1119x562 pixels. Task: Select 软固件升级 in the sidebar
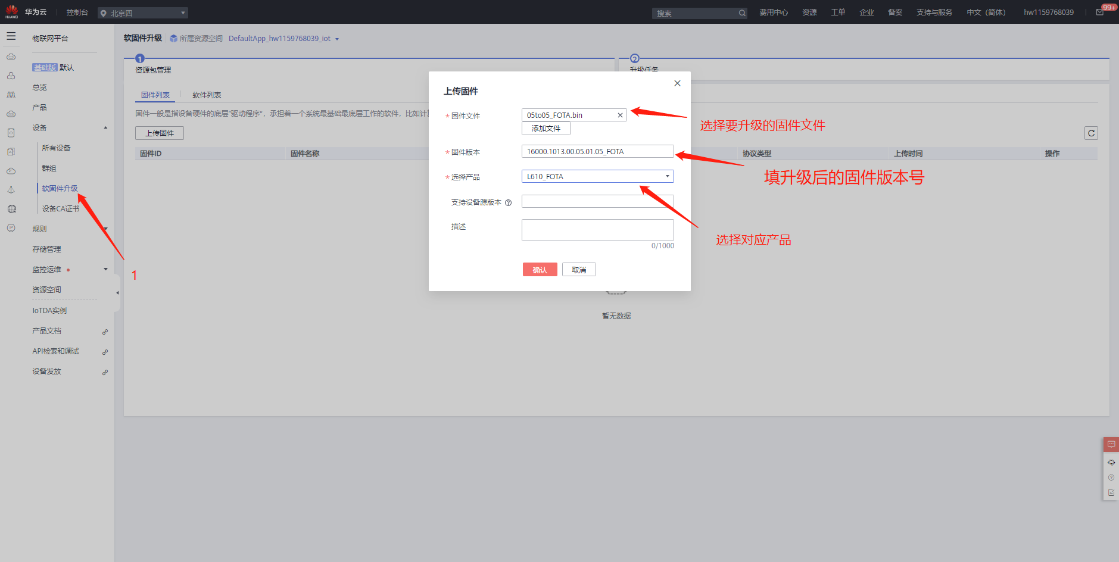pyautogui.click(x=60, y=189)
